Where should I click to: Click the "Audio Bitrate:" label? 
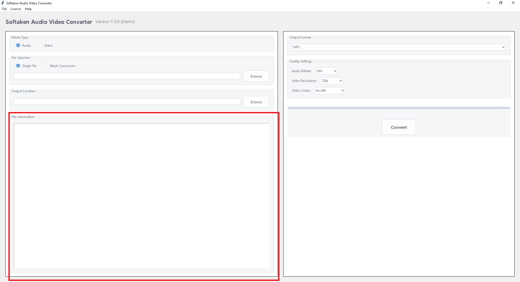click(x=302, y=71)
